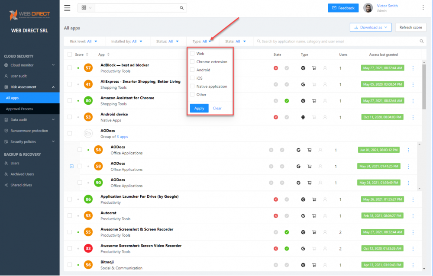Click the green score 86 badge
This screenshot has width=433, height=276.
coord(88,199)
